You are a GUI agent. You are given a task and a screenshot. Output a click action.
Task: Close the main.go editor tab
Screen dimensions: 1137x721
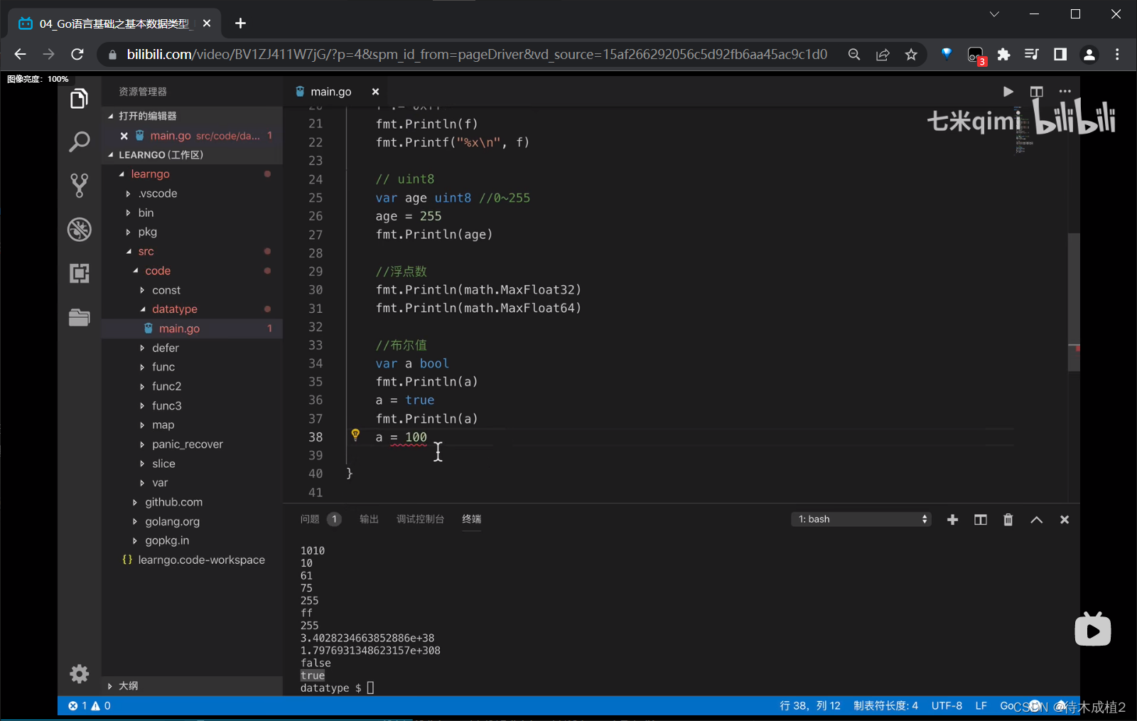(x=375, y=92)
